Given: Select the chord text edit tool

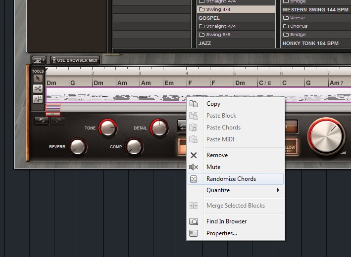Looking at the screenshot, I should point(38,99).
